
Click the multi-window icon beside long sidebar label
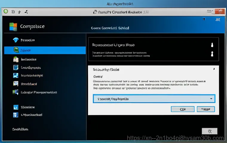[16, 92]
